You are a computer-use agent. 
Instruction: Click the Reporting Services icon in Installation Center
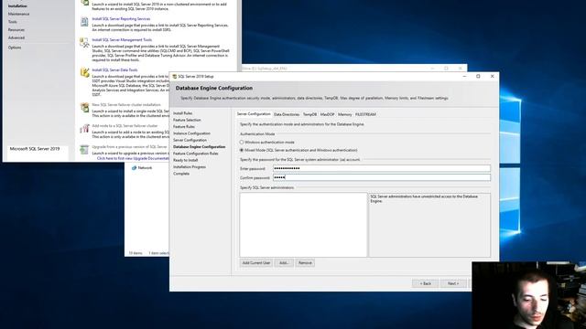click(84, 22)
